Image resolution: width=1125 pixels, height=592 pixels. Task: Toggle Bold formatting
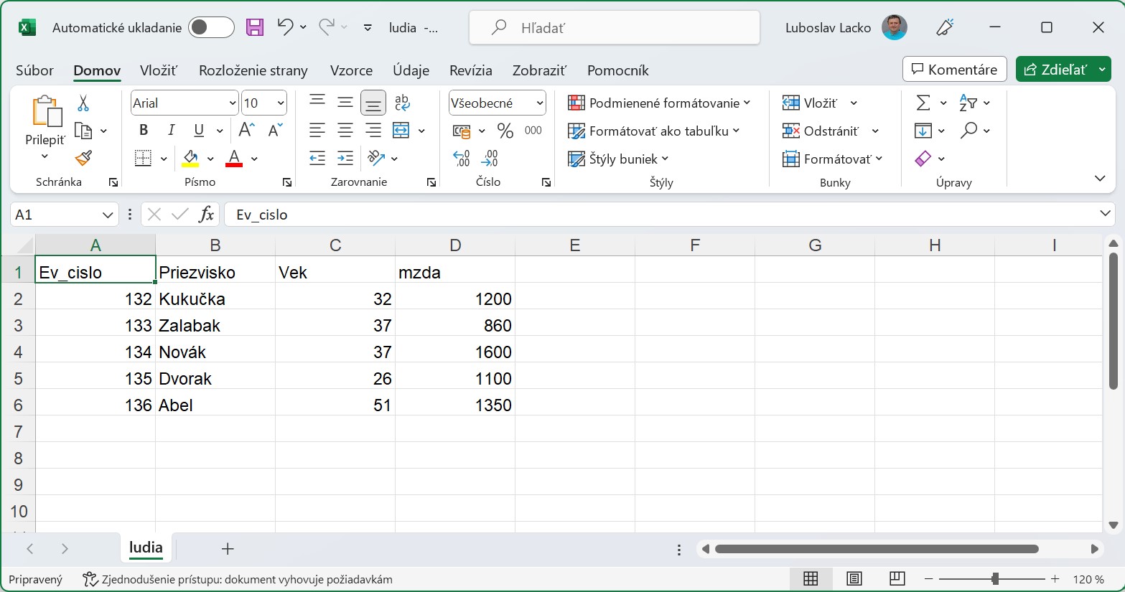pos(144,130)
